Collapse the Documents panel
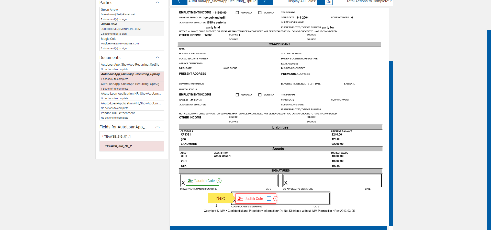The image size is (491, 230). 158,57
